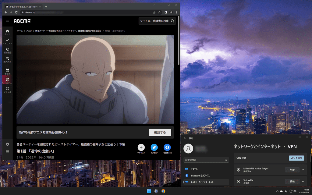Click Chrome forward navigation arrow
This screenshot has height=195, width=312.
[x=11, y=12]
